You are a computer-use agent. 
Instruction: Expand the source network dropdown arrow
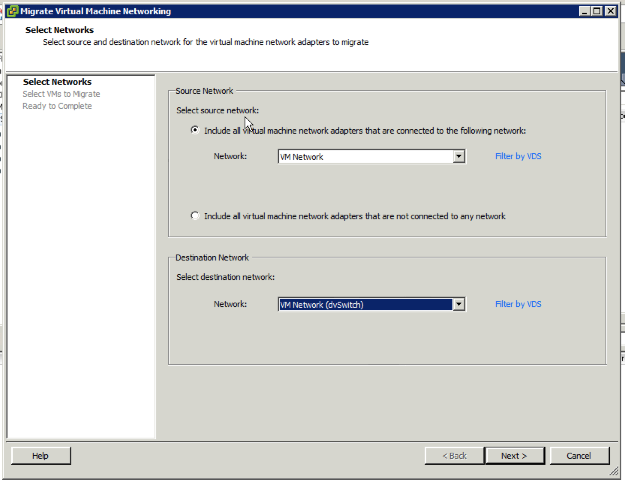point(459,157)
